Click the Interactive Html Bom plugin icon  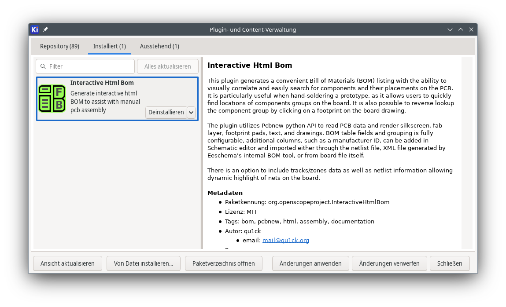pos(52,98)
